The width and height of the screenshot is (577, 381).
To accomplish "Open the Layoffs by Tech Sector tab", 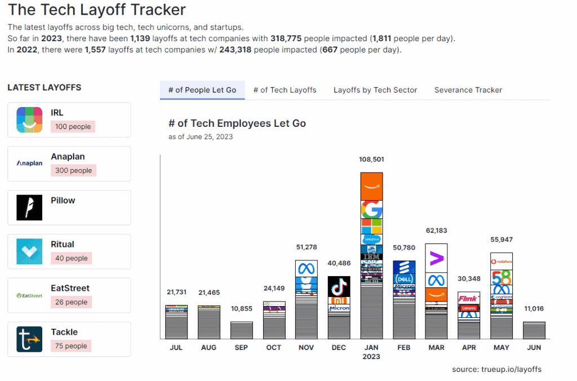I will click(x=375, y=90).
